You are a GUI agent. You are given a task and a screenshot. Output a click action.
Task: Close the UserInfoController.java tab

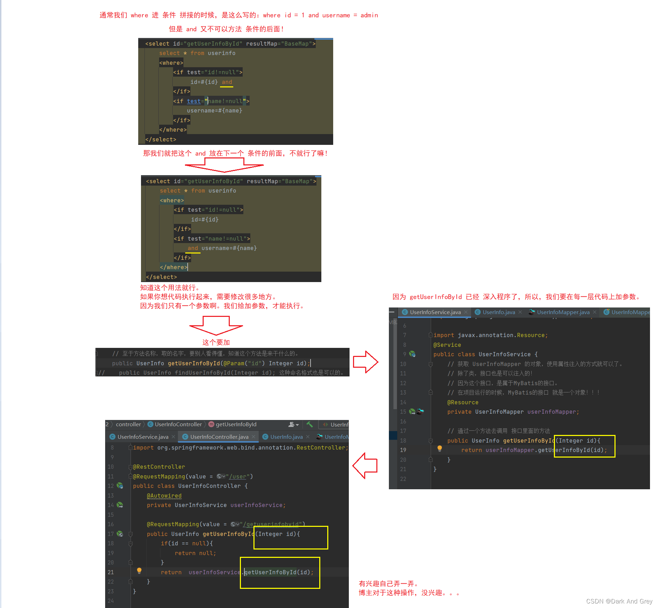253,437
